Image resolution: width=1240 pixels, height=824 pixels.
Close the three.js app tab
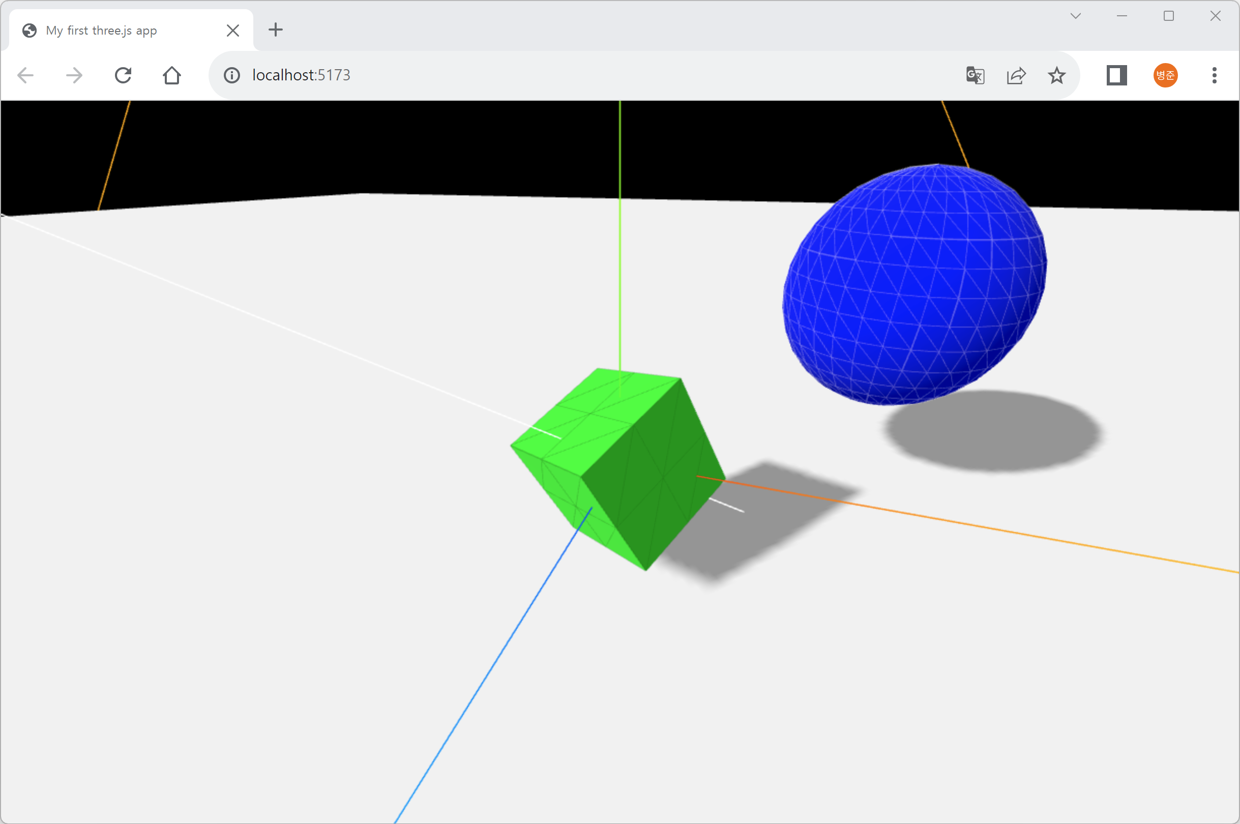233,31
